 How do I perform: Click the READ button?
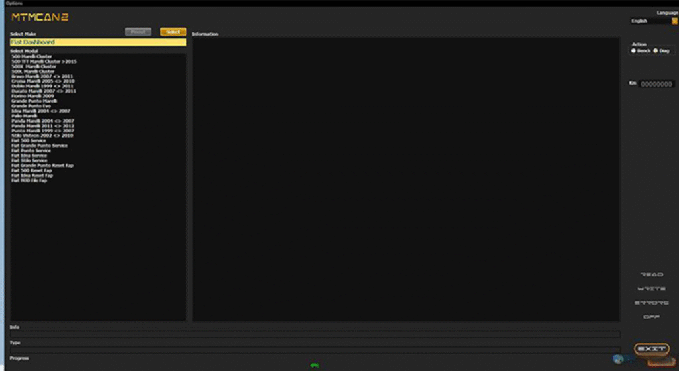click(652, 274)
